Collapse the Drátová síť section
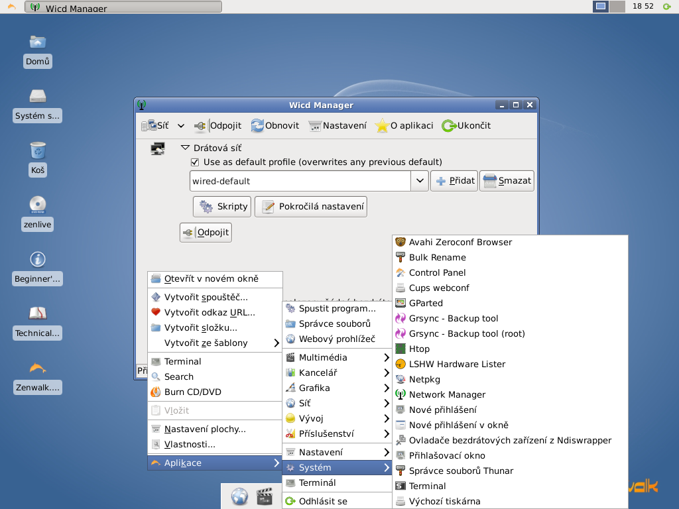 tap(185, 148)
